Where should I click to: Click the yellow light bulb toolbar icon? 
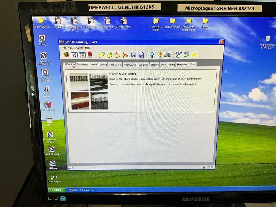160,55
